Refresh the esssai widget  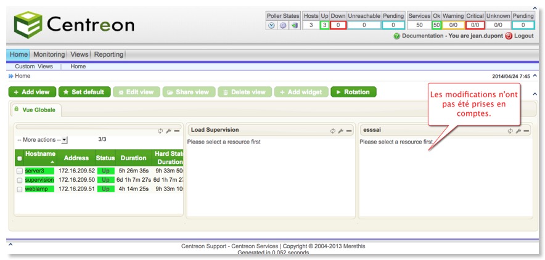[x=510, y=131]
